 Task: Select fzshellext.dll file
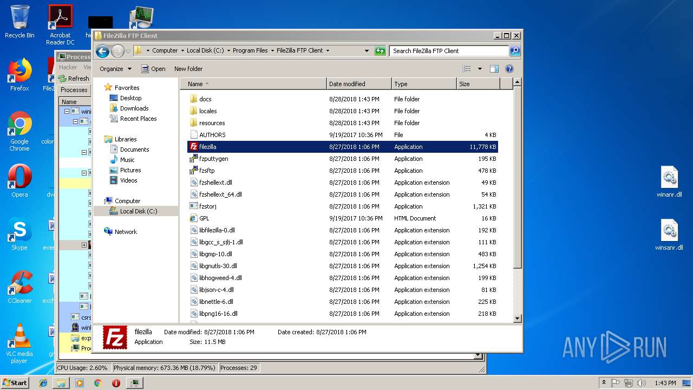(342, 183)
